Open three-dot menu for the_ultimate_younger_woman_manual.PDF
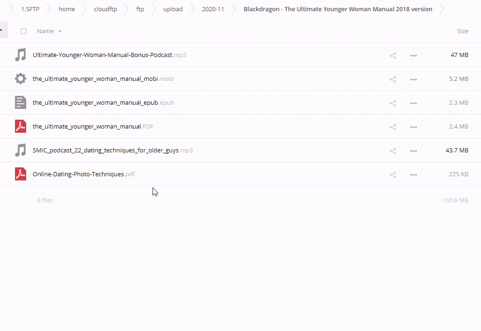This screenshot has width=481, height=331. [413, 127]
